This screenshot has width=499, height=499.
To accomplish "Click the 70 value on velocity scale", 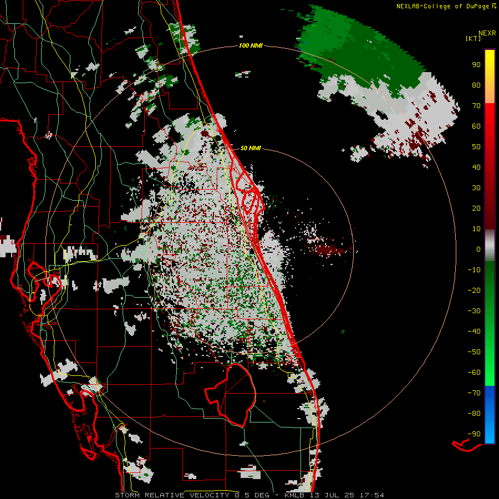I will [476, 106].
